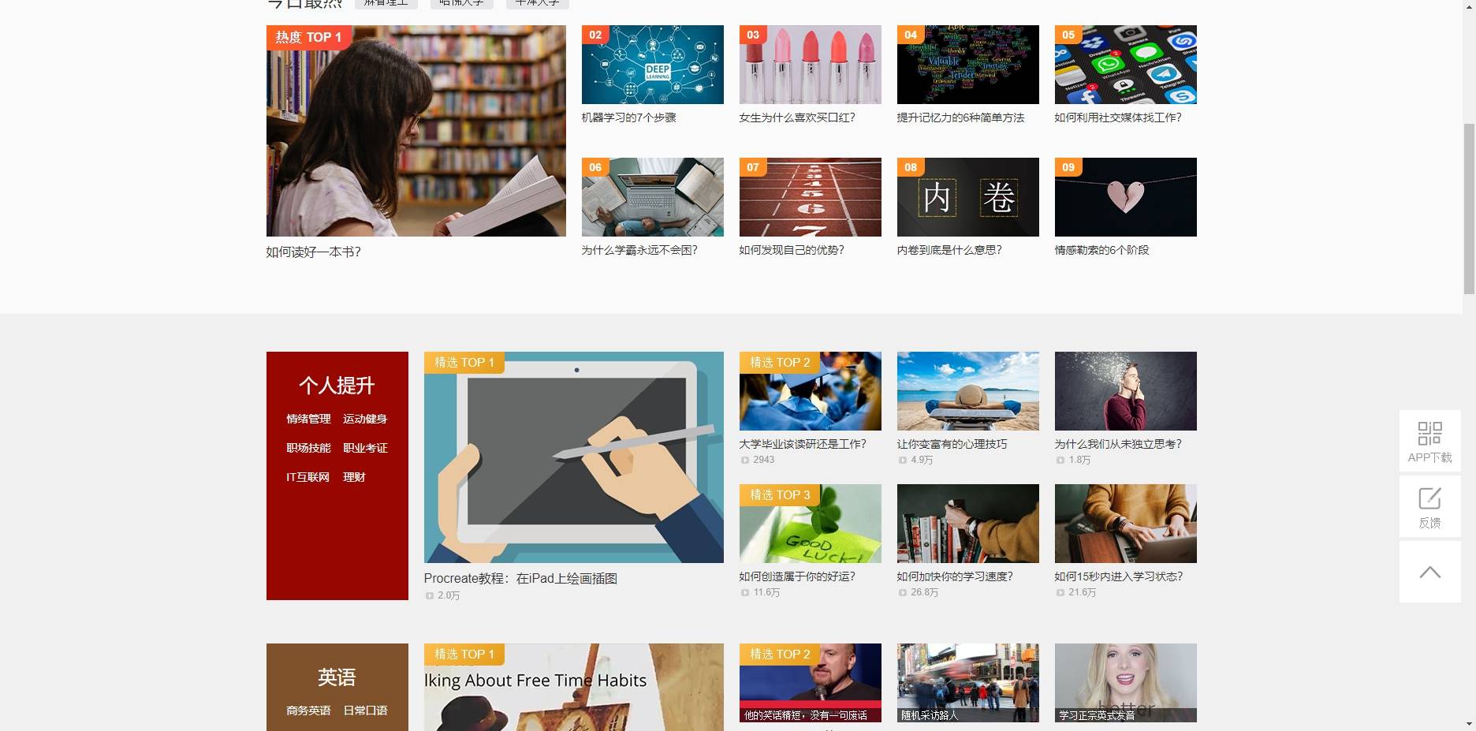
Task: Open 如何创造属于你的好运? clover thumbnail
Action: [x=811, y=524]
